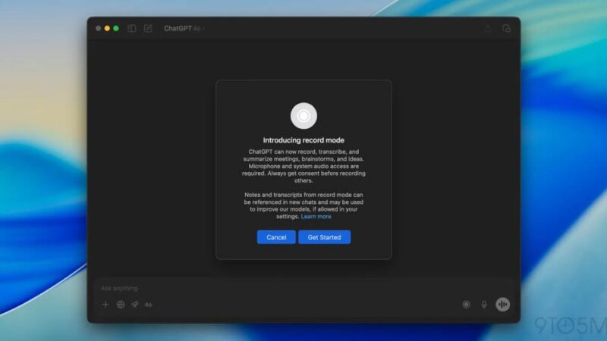This screenshot has width=607, height=341.
Task: Click the record mode circle icon in dialog
Action: point(303,116)
